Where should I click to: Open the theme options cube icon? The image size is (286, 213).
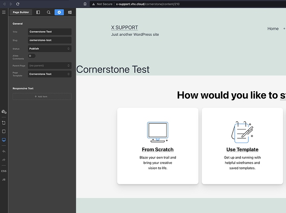click(x=4, y=112)
